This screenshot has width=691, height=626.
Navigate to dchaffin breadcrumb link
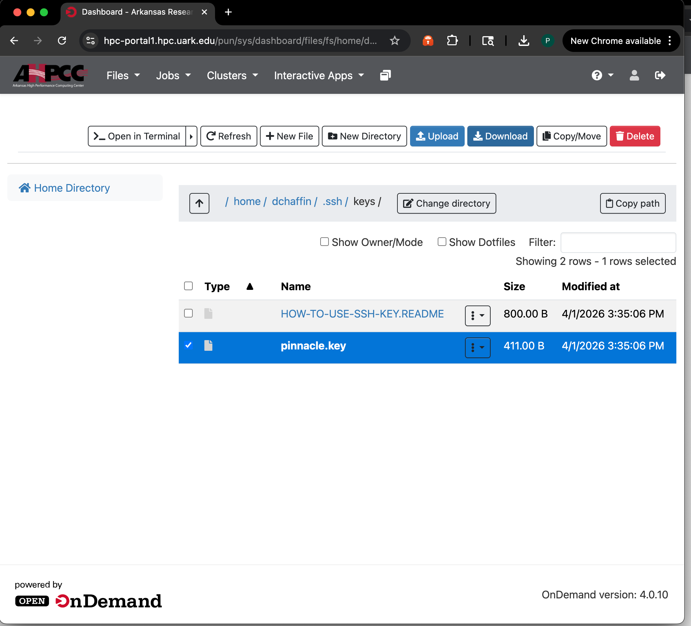(291, 201)
